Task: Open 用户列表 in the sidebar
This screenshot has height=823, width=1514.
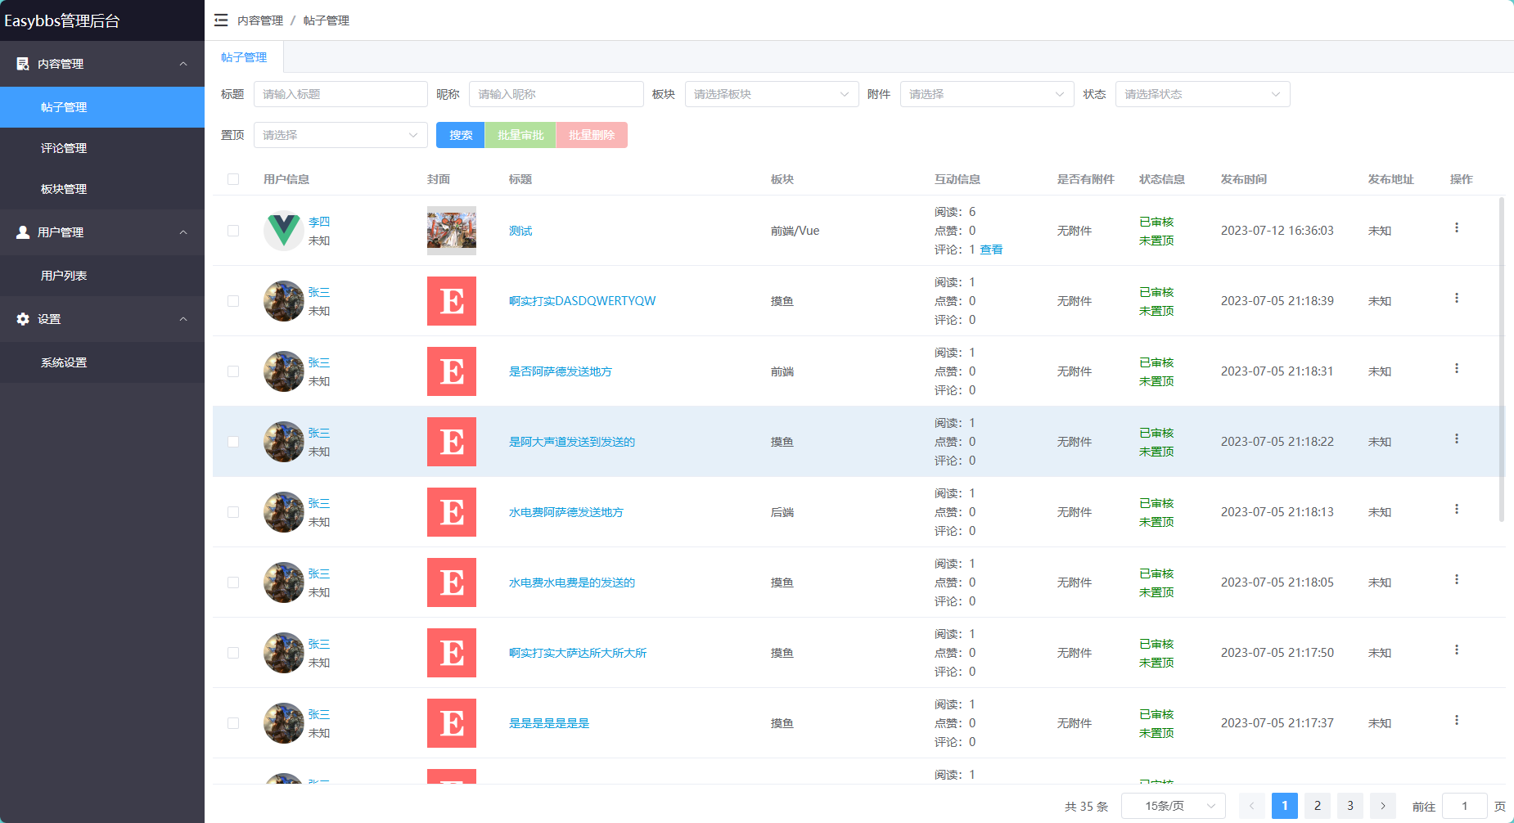Action: tap(102, 276)
